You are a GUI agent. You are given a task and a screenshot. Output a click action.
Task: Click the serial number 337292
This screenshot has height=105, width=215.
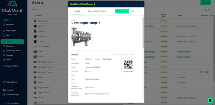point(87,71)
